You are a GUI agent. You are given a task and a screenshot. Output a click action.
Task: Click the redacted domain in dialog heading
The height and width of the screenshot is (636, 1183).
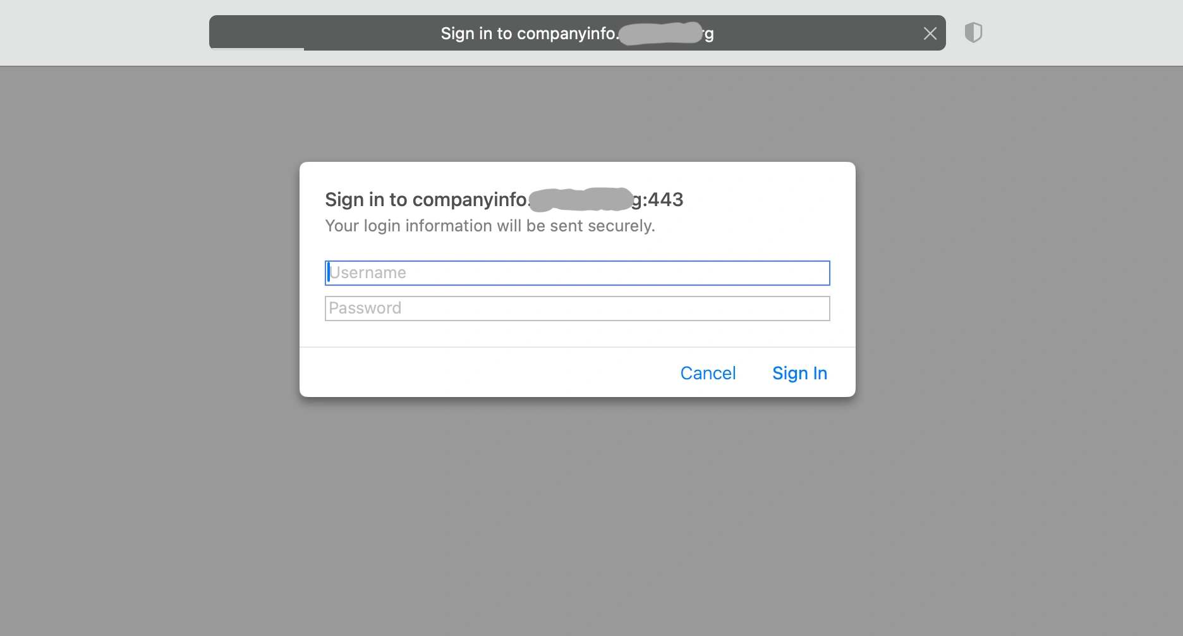pyautogui.click(x=581, y=199)
